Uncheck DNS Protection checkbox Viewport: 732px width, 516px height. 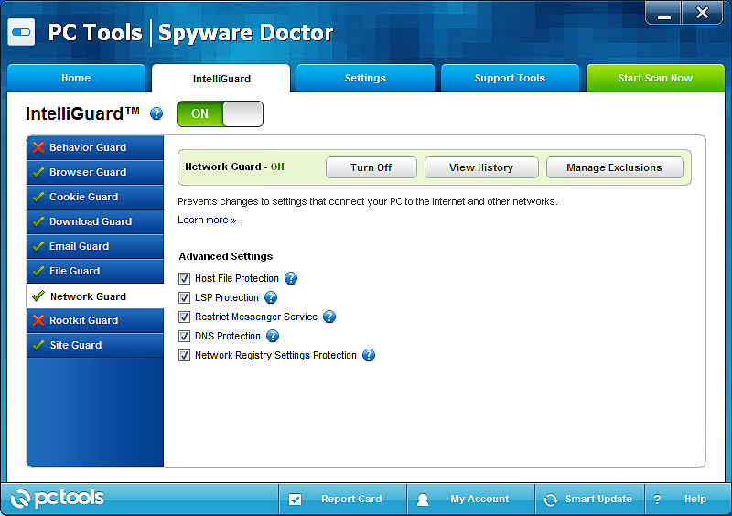point(185,336)
